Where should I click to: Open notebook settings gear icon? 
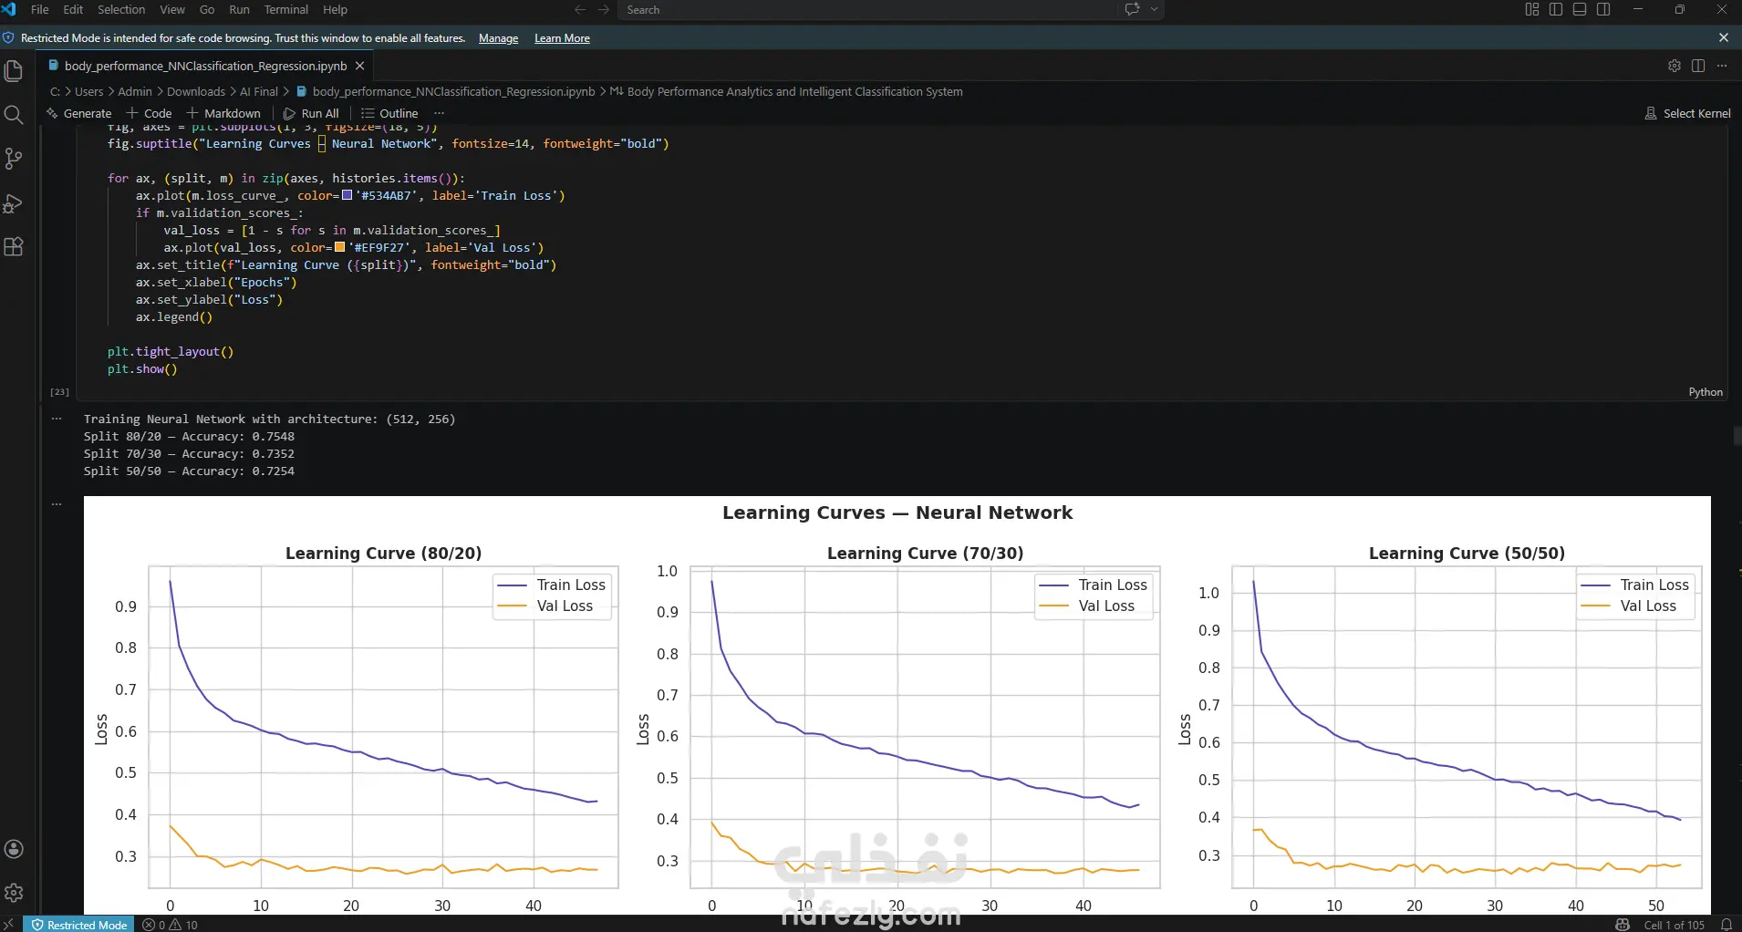(x=1675, y=66)
